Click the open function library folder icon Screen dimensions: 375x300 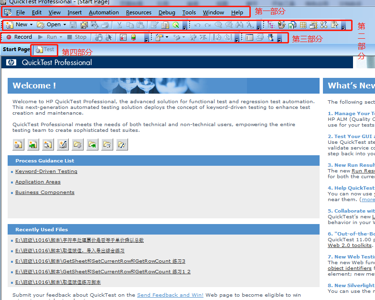[x=122, y=144]
